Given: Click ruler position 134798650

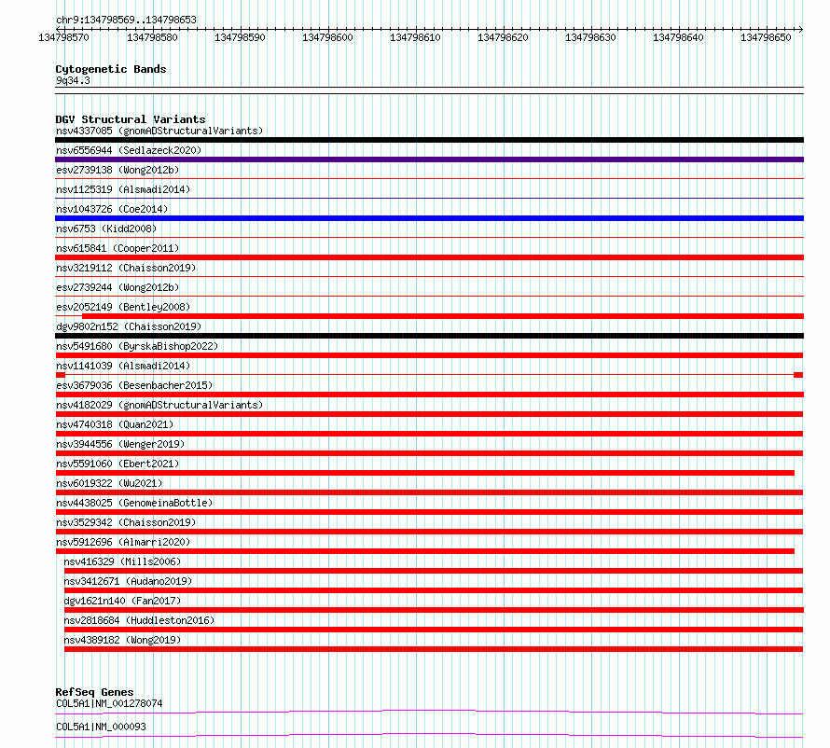Looking at the screenshot, I should coord(766,37).
